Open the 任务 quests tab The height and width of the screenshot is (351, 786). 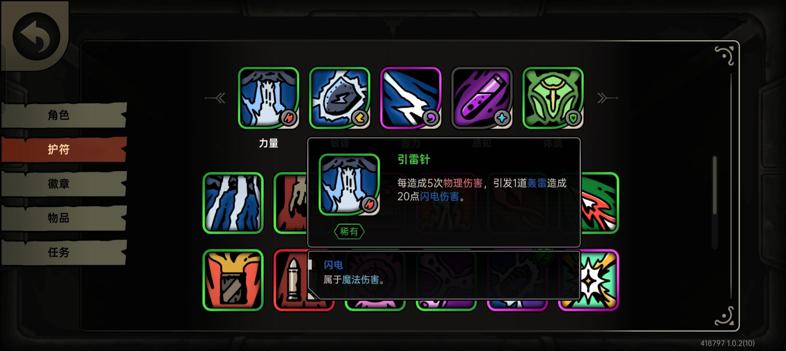(x=64, y=252)
